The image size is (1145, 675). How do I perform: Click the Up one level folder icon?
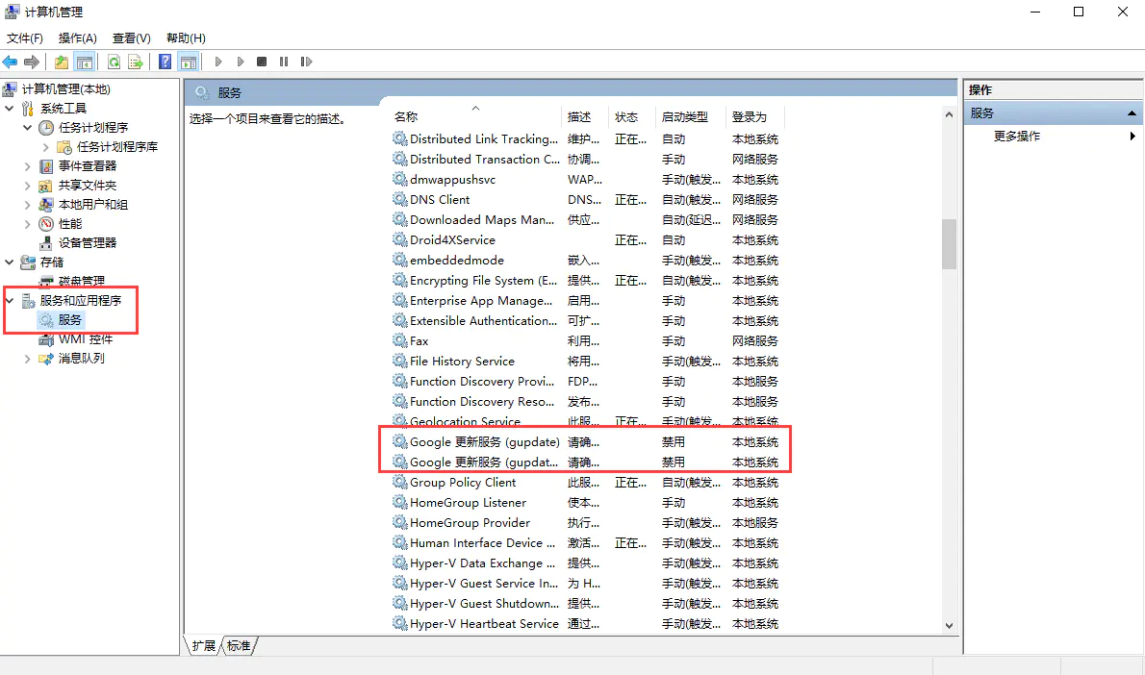click(x=62, y=62)
